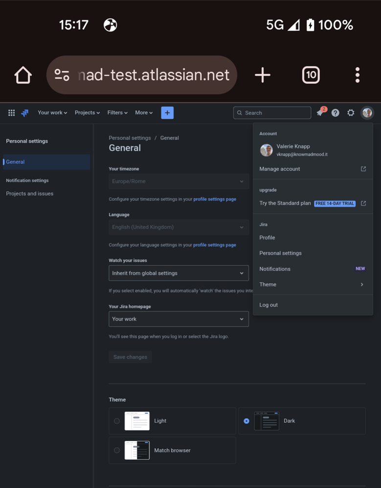Image resolution: width=381 pixels, height=488 pixels.
Task: Open Jira settings with the gear icon
Action: 351,113
